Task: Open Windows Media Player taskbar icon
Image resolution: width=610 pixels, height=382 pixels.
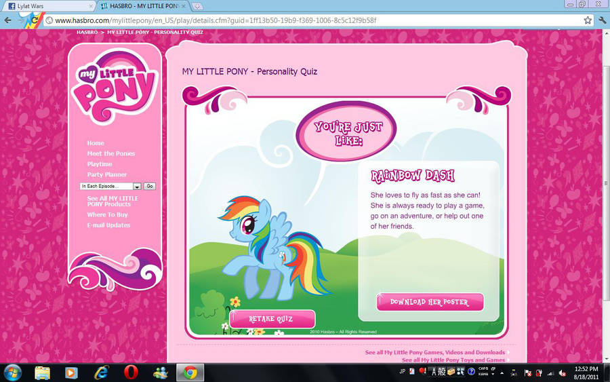Action: coord(70,373)
